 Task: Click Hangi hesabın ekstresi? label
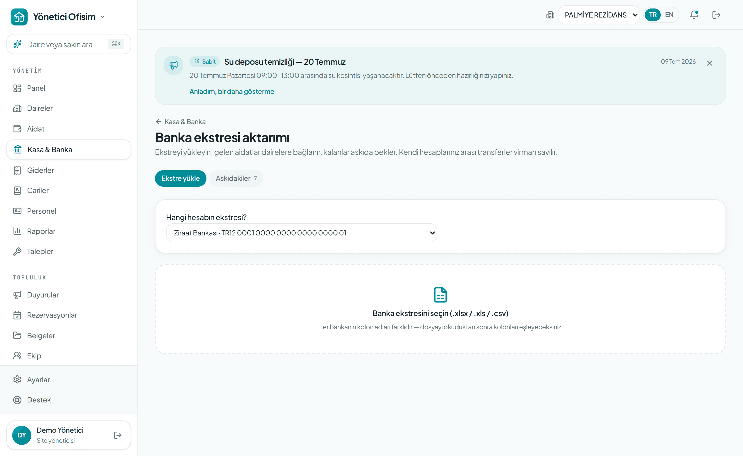206,217
